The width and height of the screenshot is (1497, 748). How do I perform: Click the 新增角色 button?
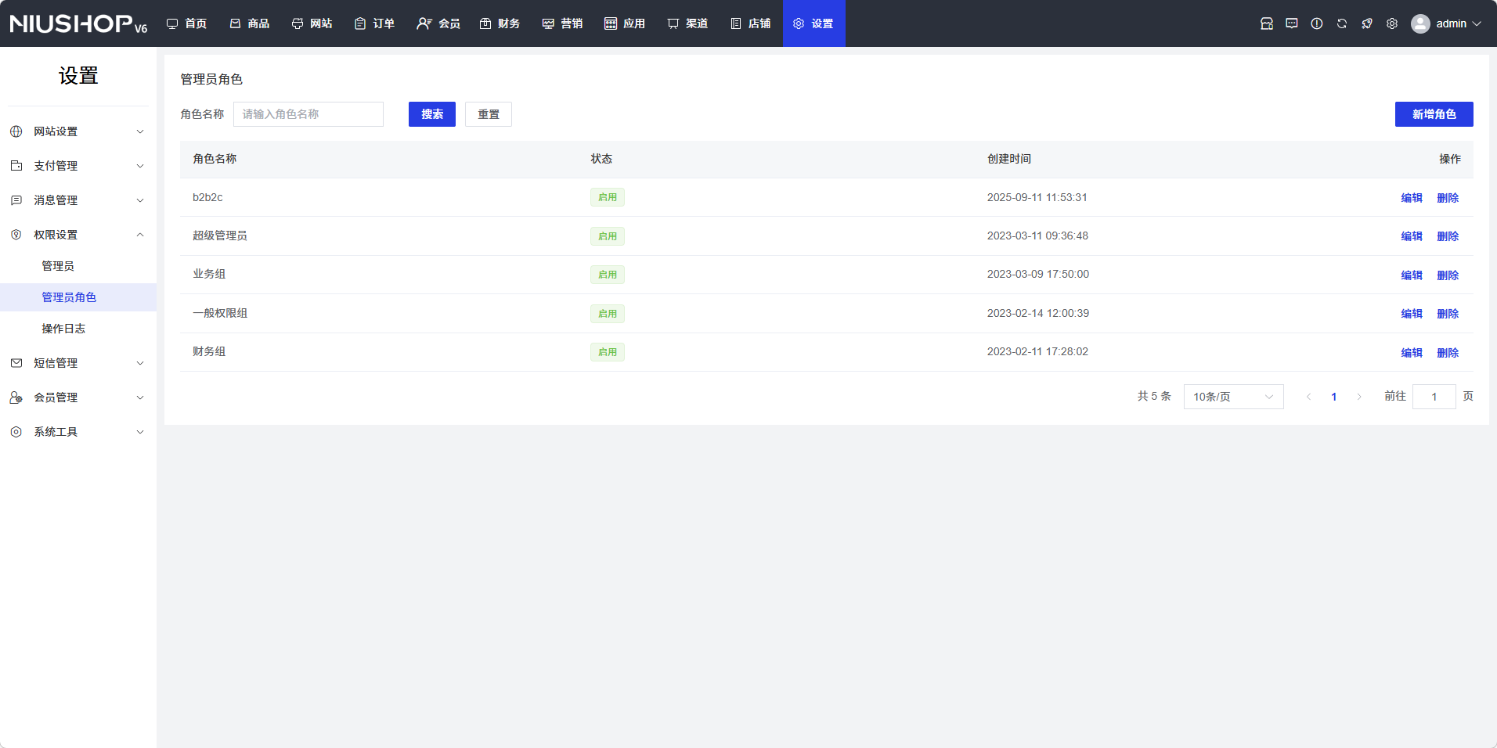point(1434,114)
